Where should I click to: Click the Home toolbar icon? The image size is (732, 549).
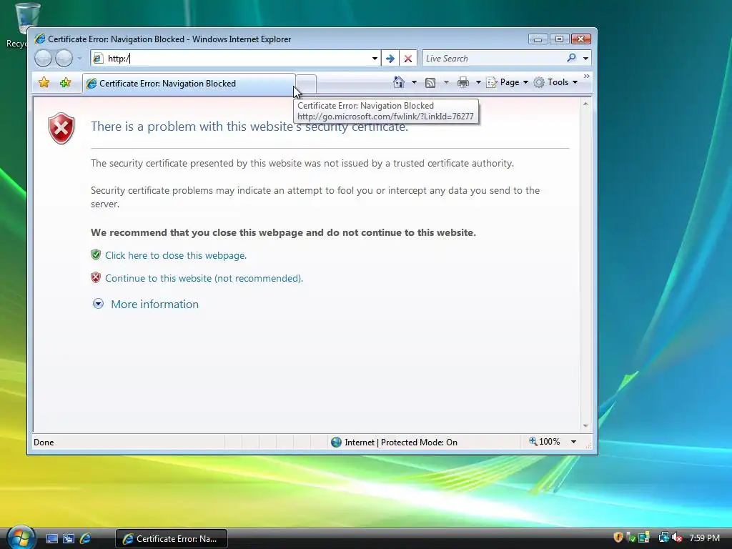pyautogui.click(x=399, y=82)
